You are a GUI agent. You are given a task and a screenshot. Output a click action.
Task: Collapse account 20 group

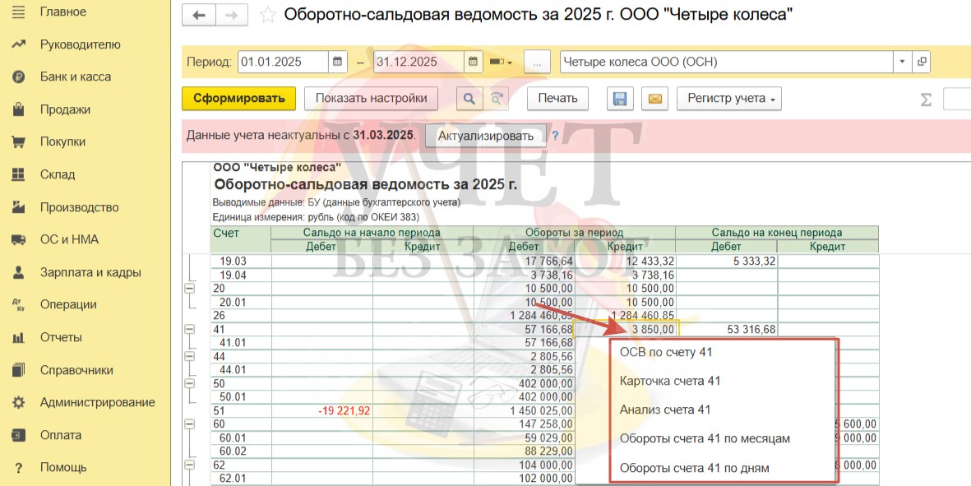(190, 289)
